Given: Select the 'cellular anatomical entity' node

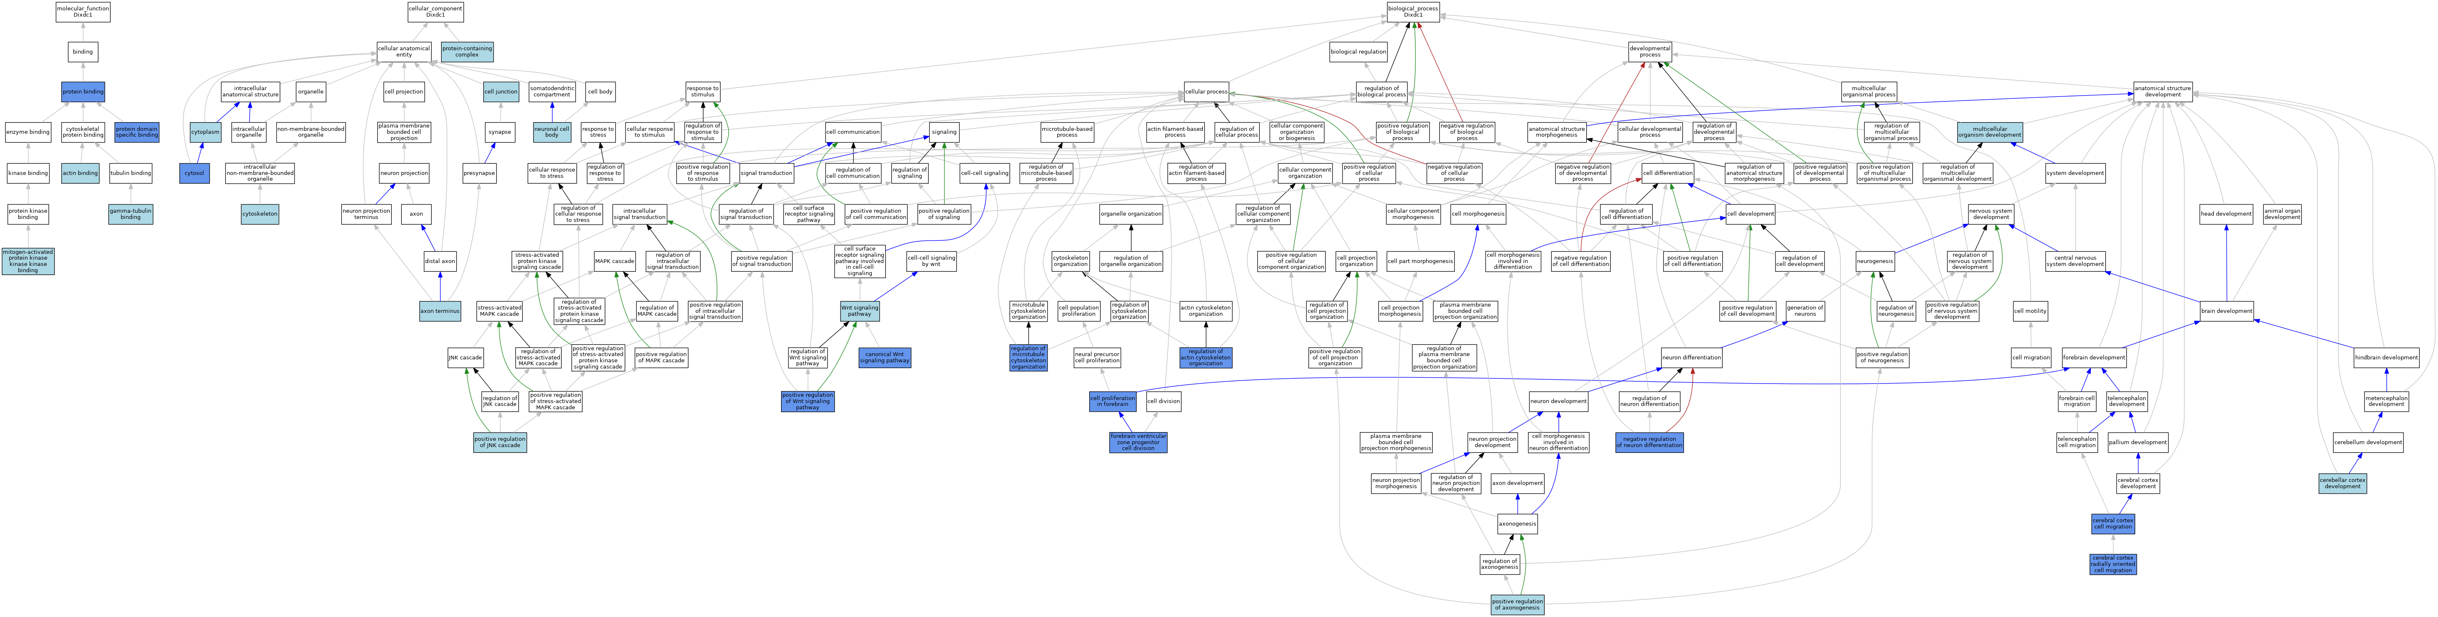Looking at the screenshot, I should pos(404,51).
